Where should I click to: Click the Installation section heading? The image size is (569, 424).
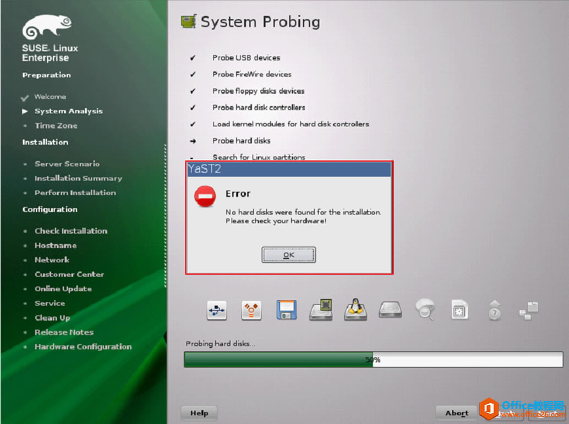[x=45, y=142]
